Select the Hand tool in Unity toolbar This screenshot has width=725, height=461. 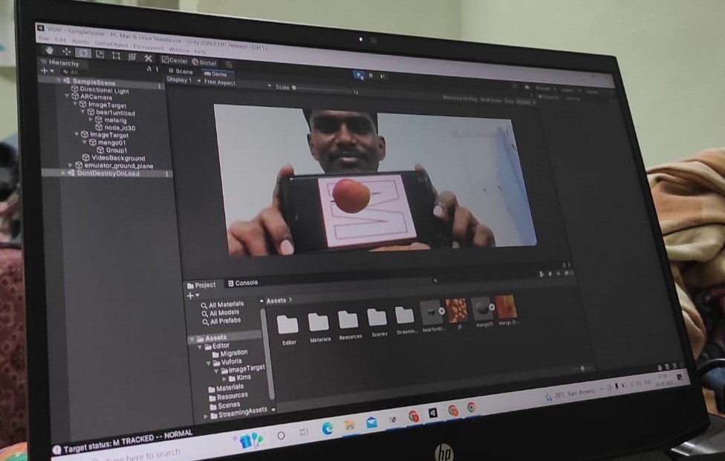(x=50, y=50)
